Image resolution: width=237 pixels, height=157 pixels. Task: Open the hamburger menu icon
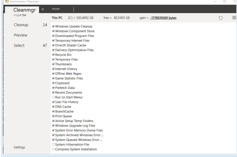click(234, 18)
